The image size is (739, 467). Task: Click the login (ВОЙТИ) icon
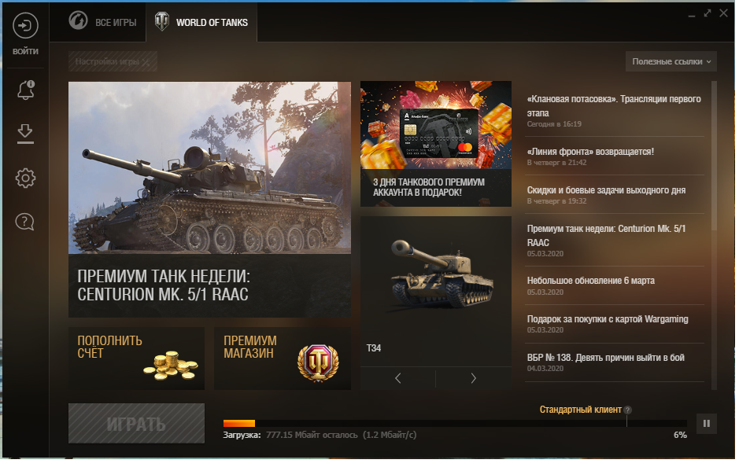tap(25, 25)
